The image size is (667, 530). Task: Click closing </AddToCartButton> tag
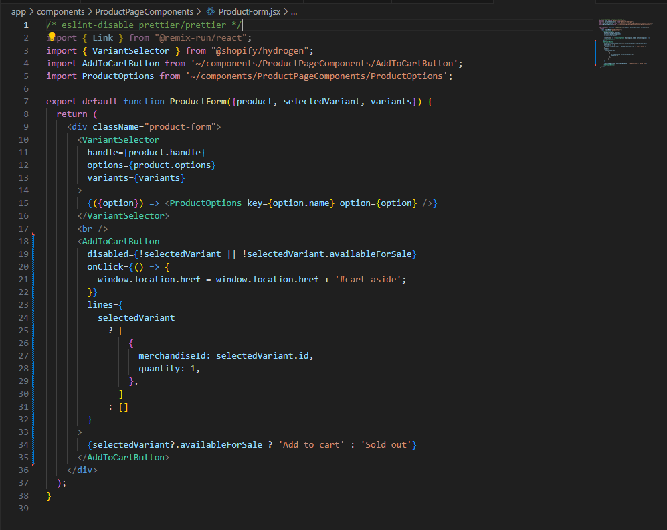(x=123, y=458)
